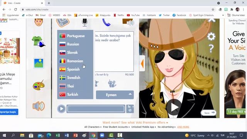Open Voki Premium offers link
The width and height of the screenshot is (247, 139).
(x=135, y=122)
